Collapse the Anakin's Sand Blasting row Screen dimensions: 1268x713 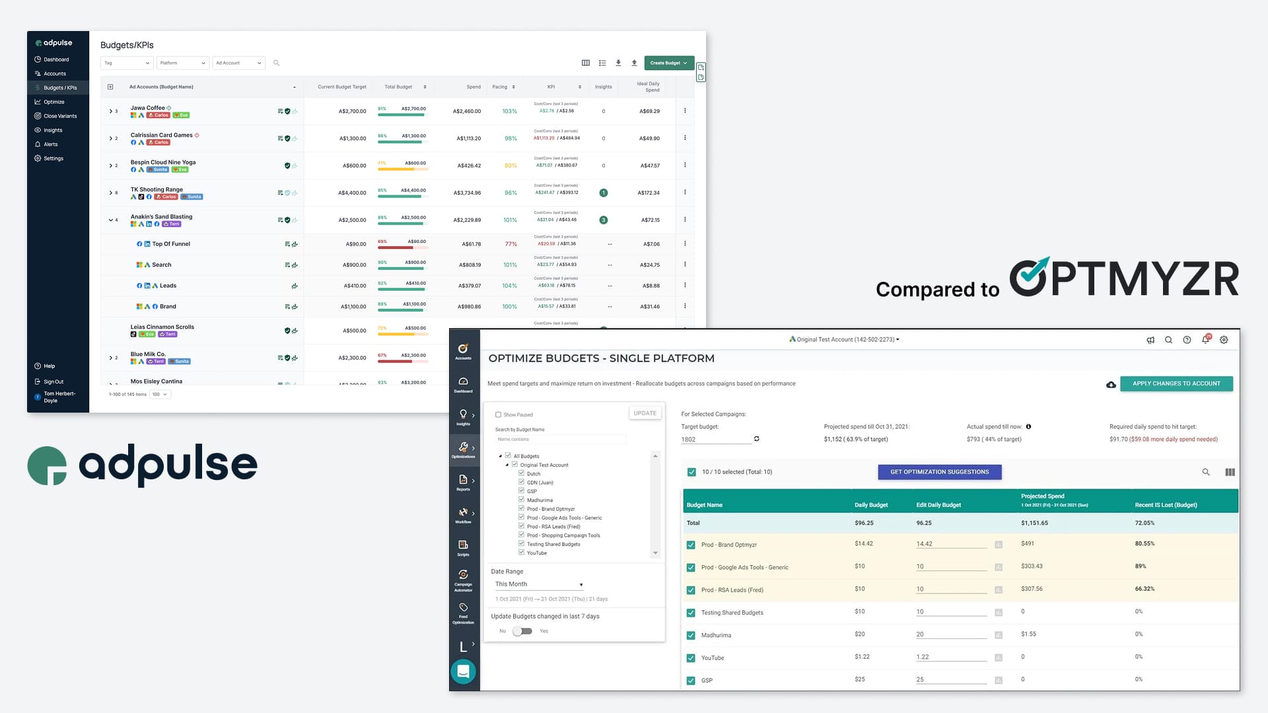pyautogui.click(x=111, y=220)
